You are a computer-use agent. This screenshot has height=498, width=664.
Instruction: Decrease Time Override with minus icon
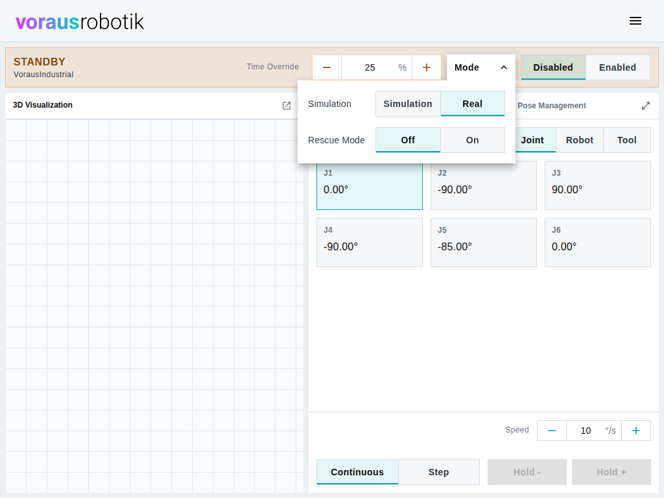pos(327,67)
